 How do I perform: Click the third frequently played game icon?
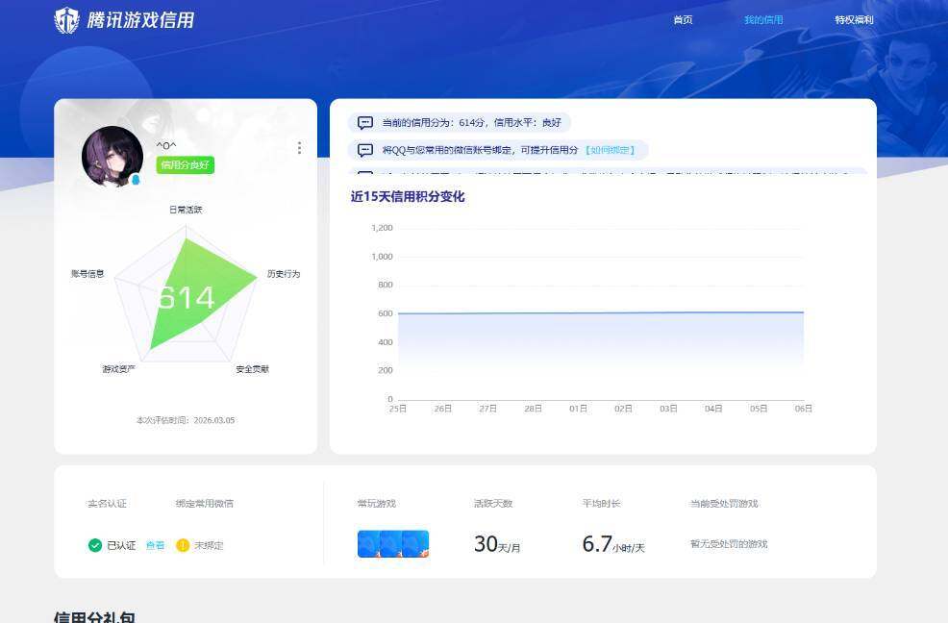click(417, 544)
